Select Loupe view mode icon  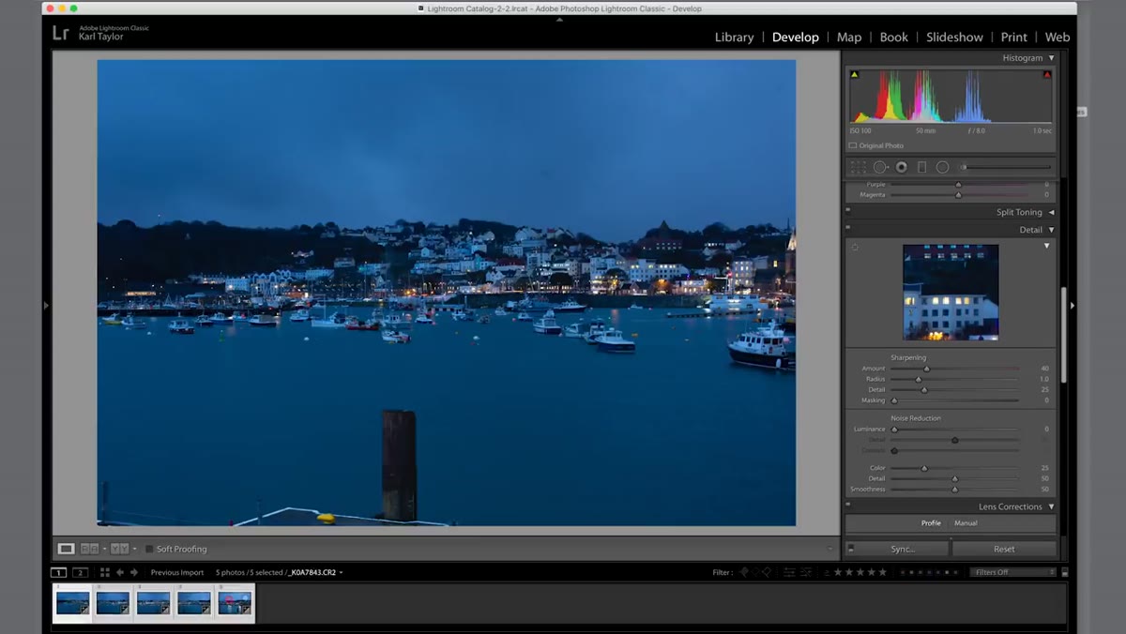point(66,549)
